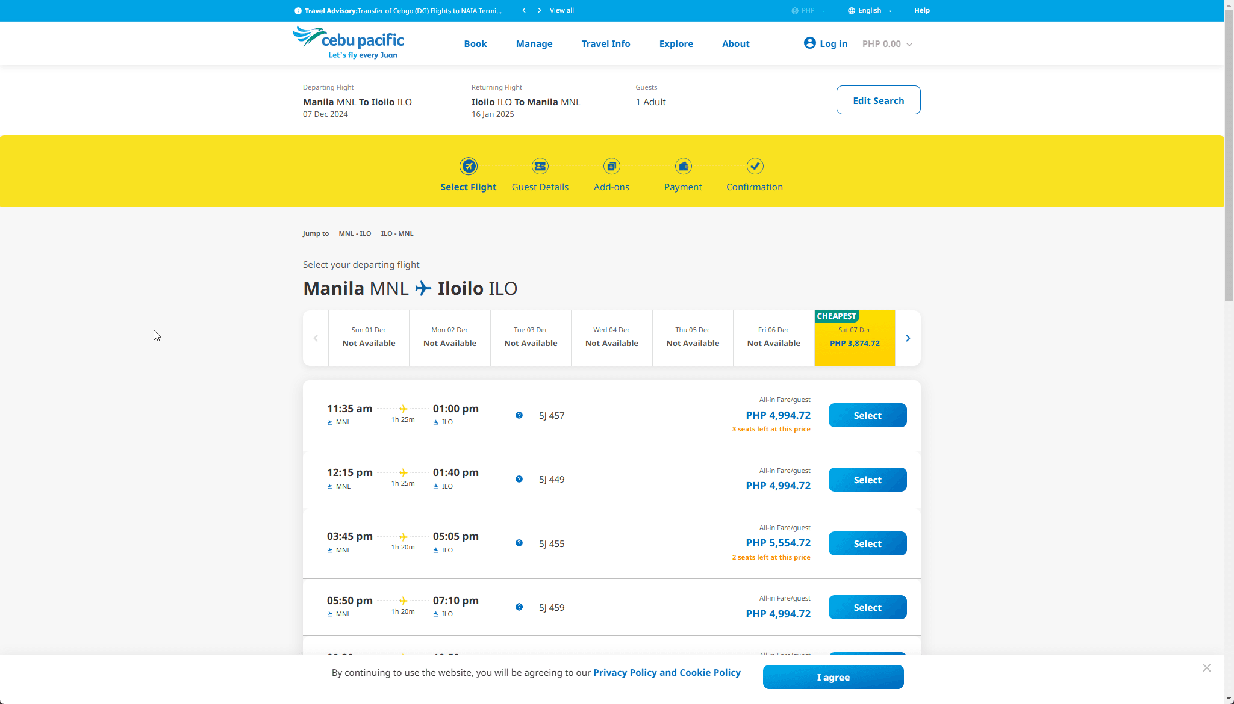Select the 03:45 pm flight 5J 455

coord(867,543)
